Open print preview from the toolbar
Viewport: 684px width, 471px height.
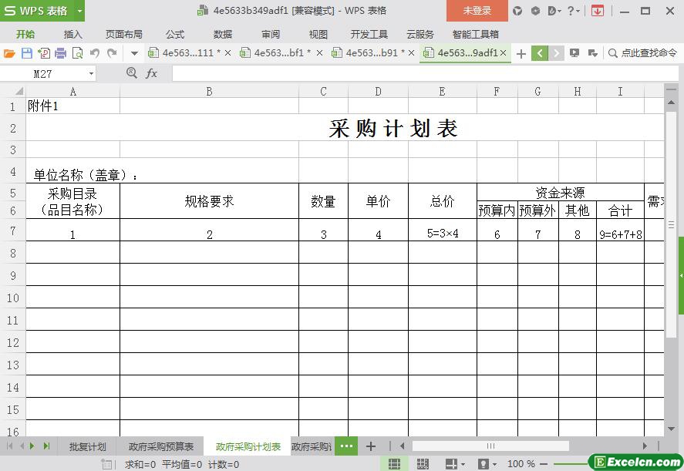click(77, 53)
